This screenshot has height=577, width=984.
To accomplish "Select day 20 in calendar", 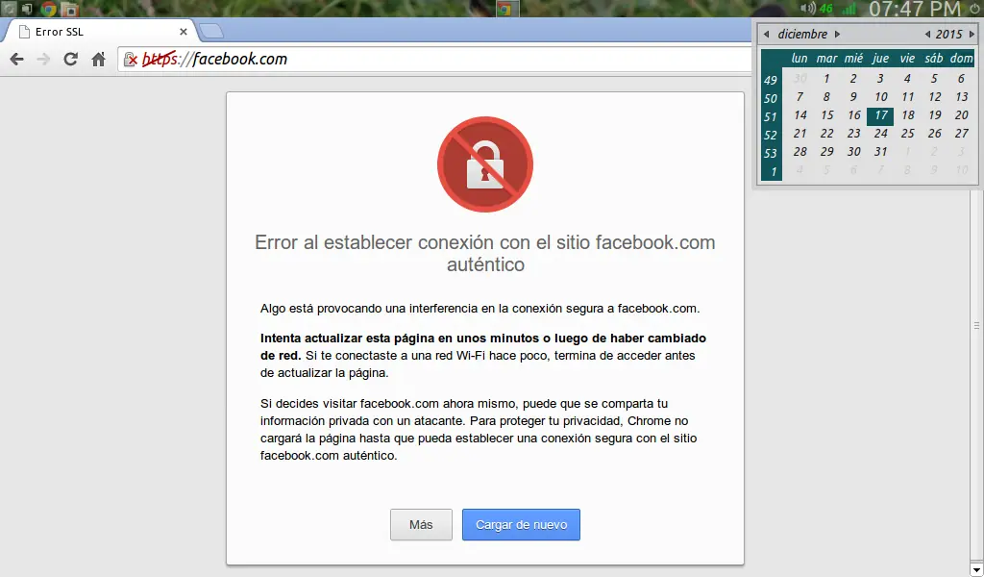I will point(961,115).
